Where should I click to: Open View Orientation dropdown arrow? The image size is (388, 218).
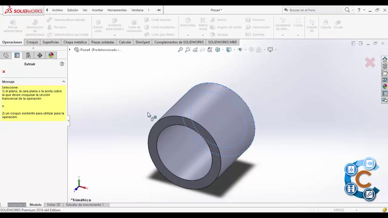click(x=222, y=50)
